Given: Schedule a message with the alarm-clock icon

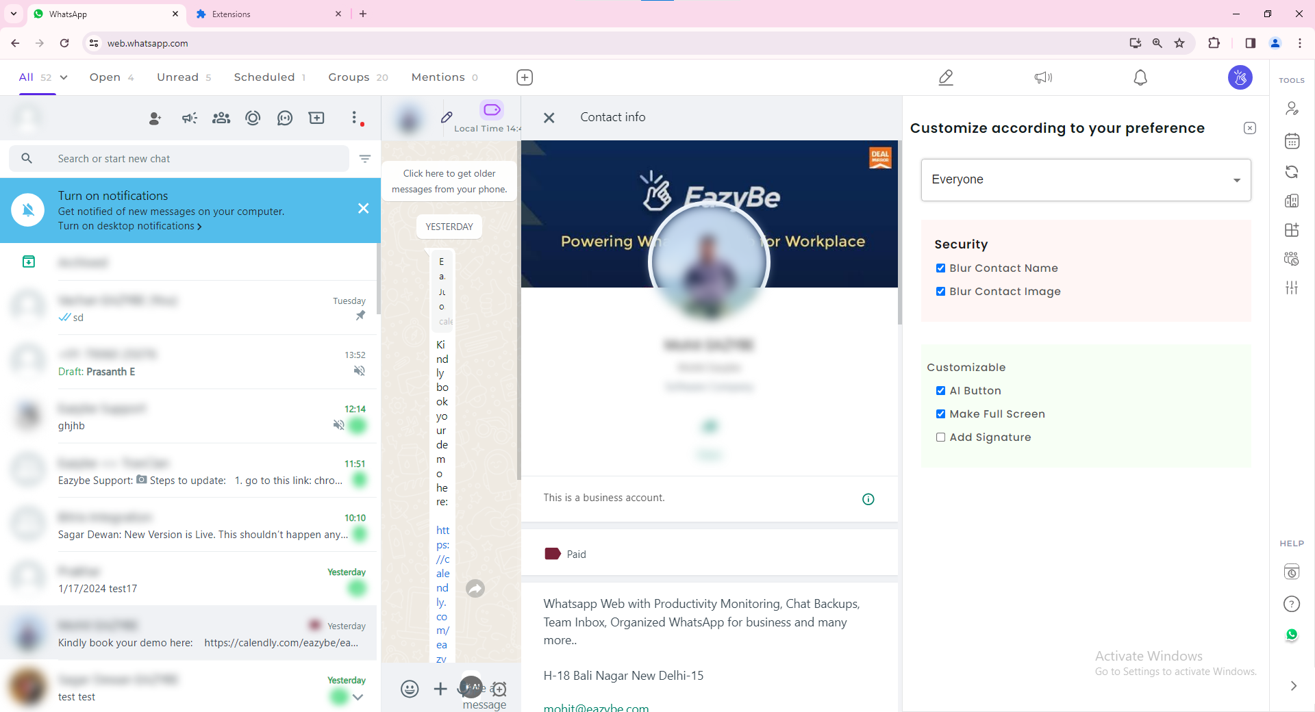Looking at the screenshot, I should 499,689.
